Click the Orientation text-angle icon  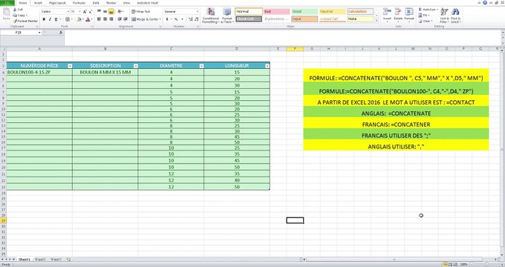120,12
